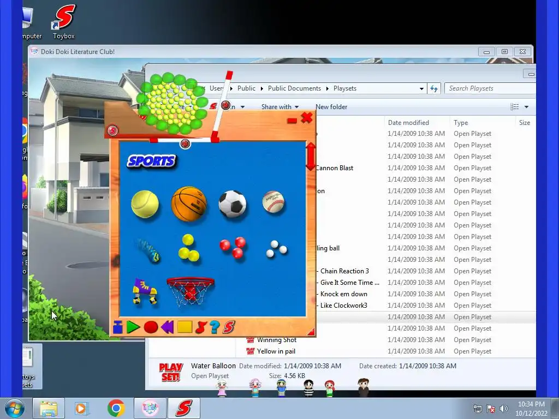Switch to Toybox taskbar button
This screenshot has width=559, height=419.
coord(183,408)
